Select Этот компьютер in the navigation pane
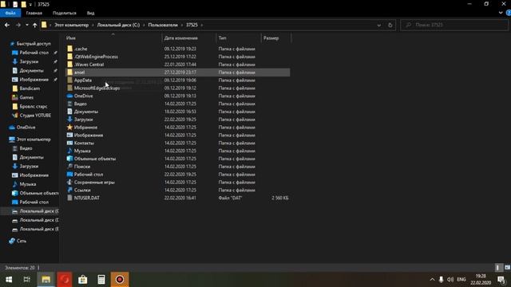The width and height of the screenshot is (511, 287). point(34,140)
